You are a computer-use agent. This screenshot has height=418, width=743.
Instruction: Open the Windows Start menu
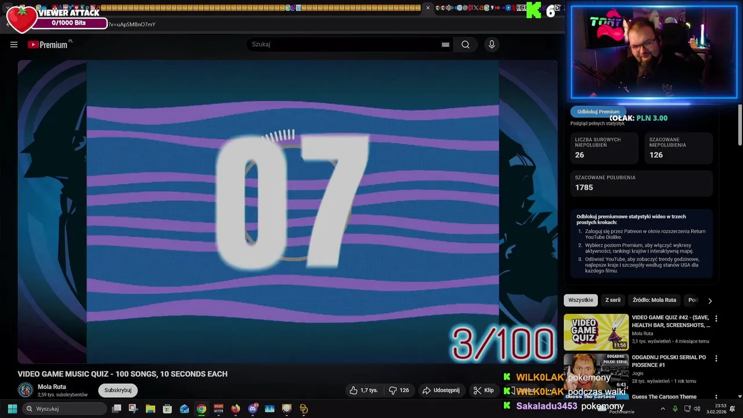click(12, 409)
